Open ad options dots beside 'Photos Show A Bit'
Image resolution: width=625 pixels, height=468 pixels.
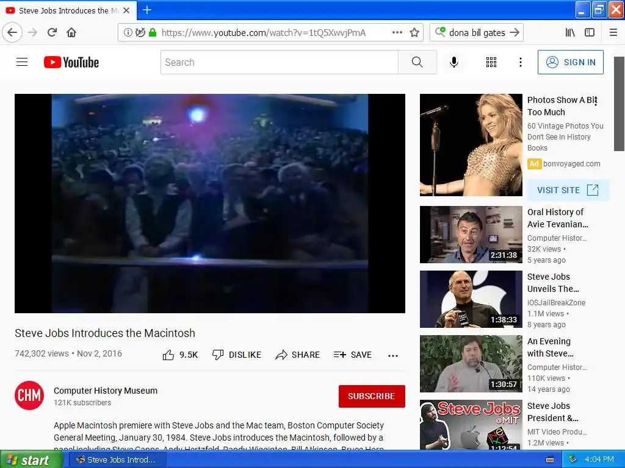click(x=595, y=101)
